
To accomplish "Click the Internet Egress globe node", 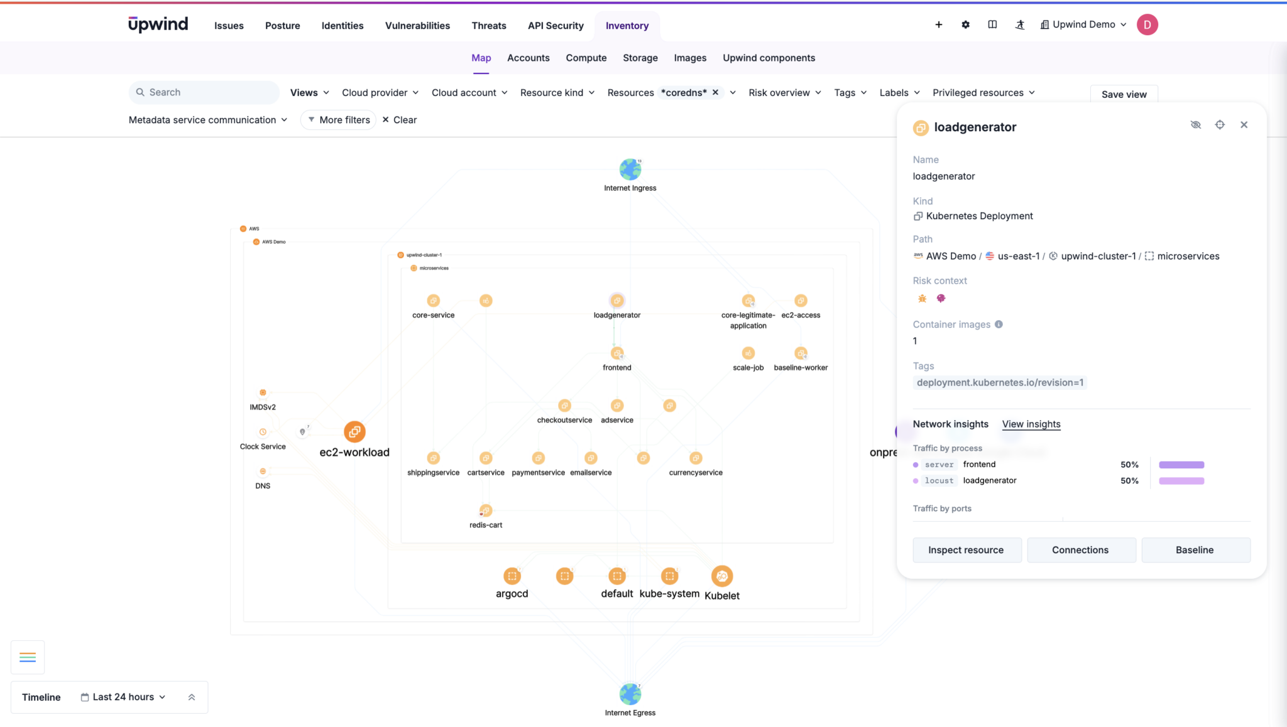I will 630,694.
